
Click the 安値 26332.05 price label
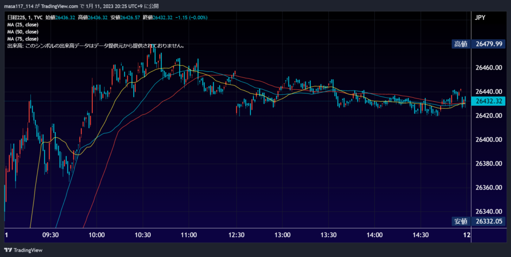point(479,222)
